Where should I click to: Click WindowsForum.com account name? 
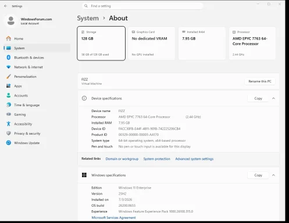pyautogui.click(x=36, y=19)
